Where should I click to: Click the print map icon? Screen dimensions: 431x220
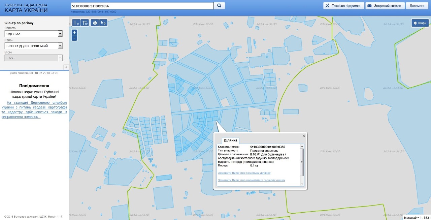coord(95,23)
